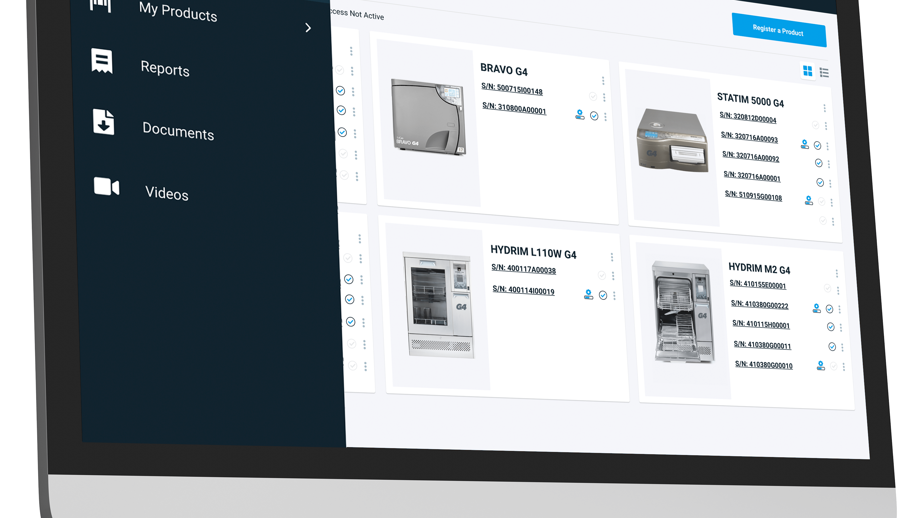921x518 pixels.
Task: Click remote access icon for S/N 510915G00108
Action: tap(809, 200)
